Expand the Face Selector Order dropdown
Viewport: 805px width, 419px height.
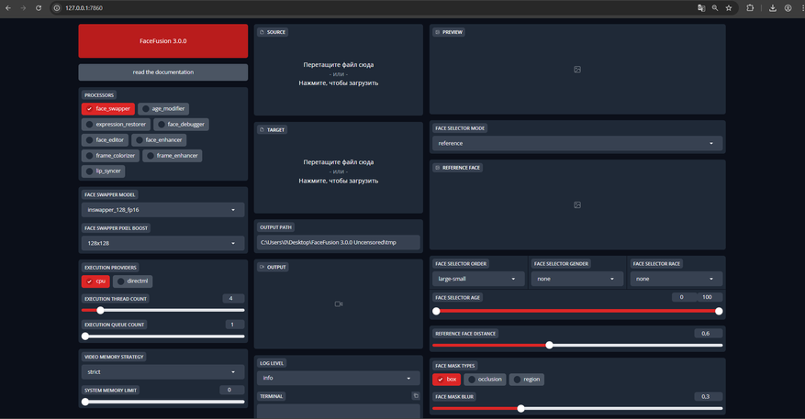(x=478, y=279)
